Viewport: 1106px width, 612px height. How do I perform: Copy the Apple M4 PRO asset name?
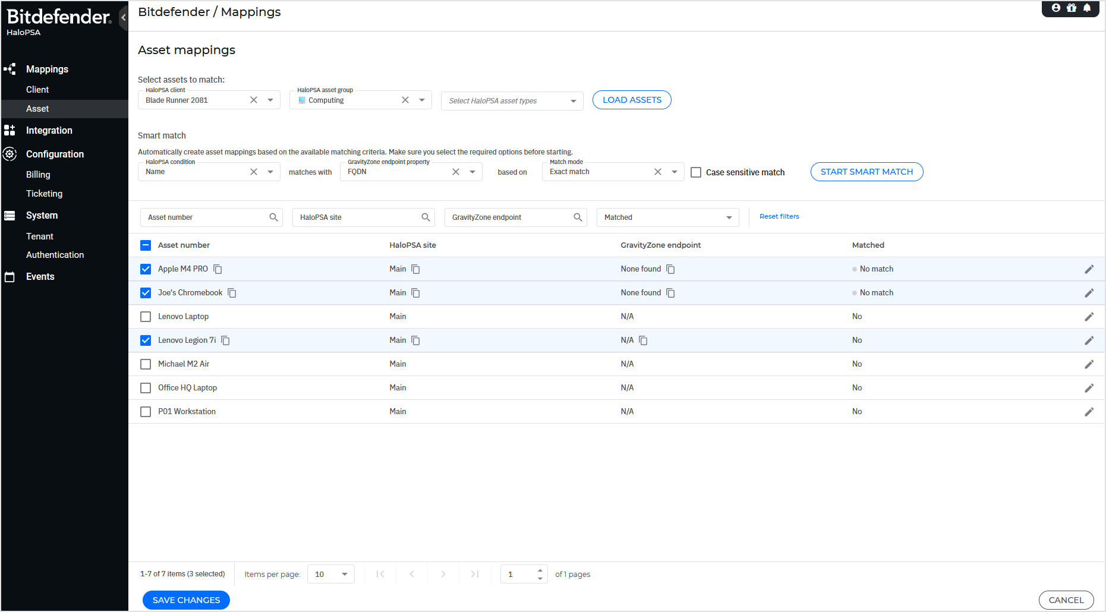pos(218,269)
